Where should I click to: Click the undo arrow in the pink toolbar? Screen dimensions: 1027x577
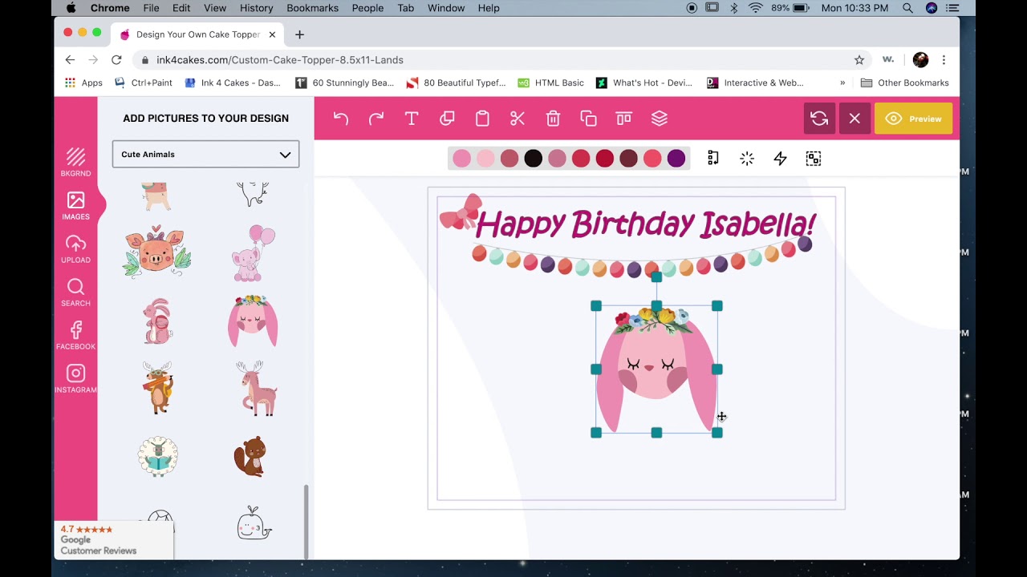pos(341,119)
